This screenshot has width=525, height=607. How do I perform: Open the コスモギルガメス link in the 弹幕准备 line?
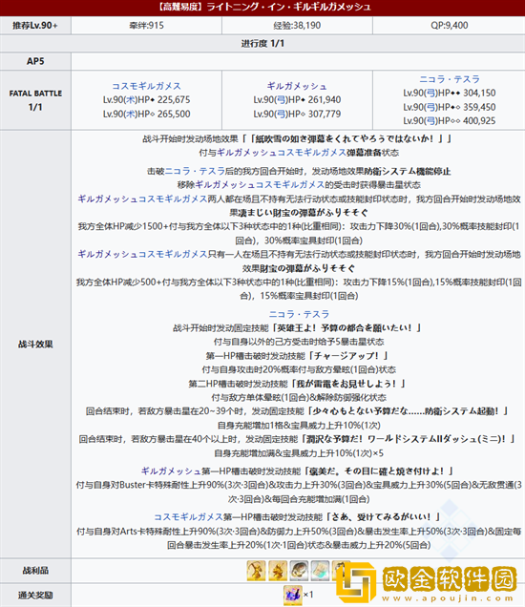[312, 153]
